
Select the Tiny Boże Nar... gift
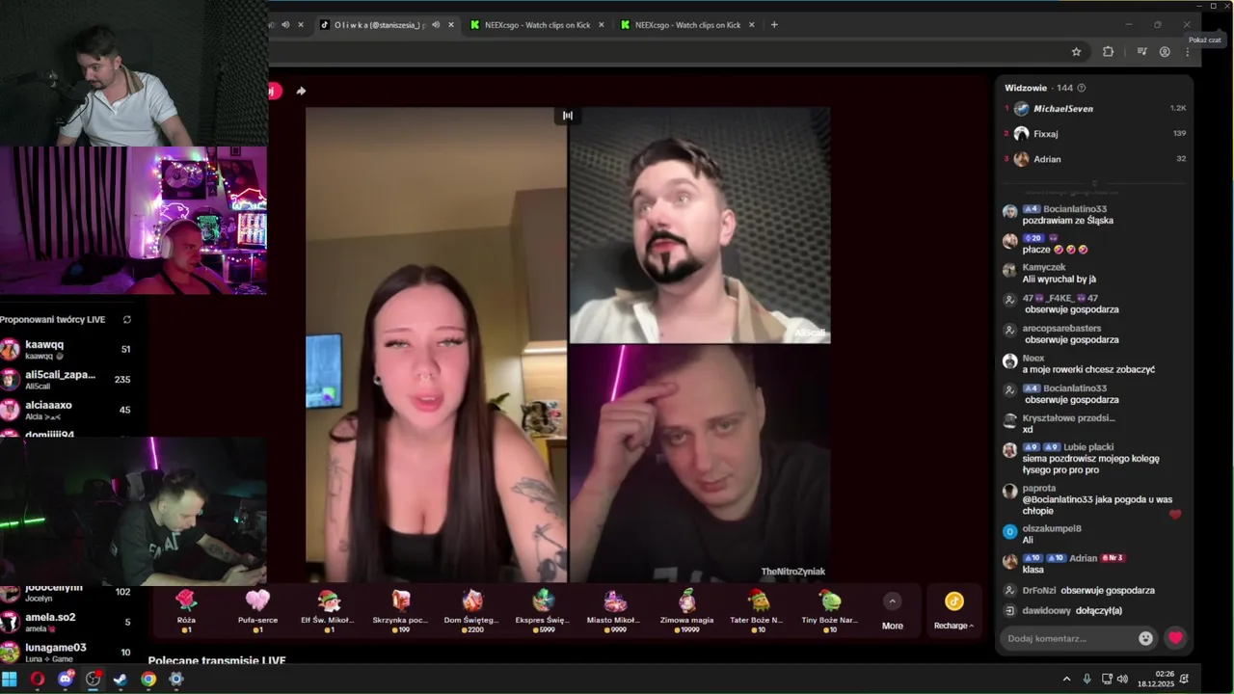829,611
